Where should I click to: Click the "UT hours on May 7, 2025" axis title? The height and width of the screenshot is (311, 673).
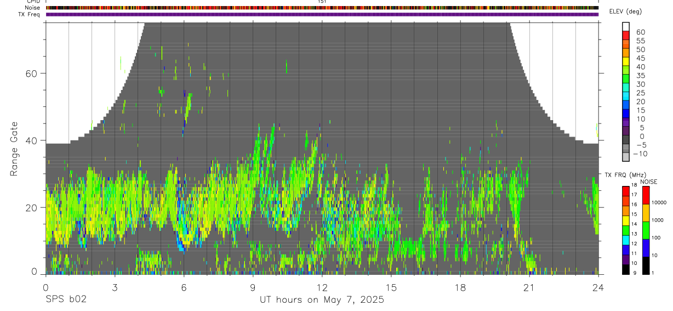322,300
